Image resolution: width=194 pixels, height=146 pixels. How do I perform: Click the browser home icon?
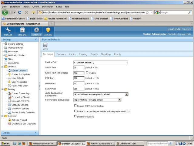(33, 12)
